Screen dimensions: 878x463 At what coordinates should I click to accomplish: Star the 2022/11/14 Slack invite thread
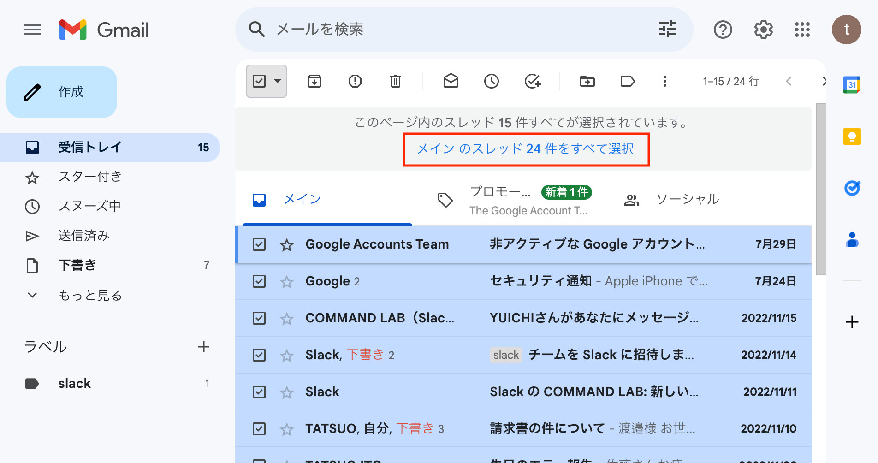(x=287, y=355)
